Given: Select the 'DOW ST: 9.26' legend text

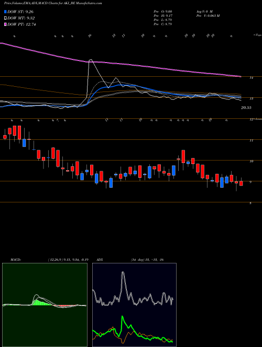Looking at the screenshot, I should click(x=20, y=12).
